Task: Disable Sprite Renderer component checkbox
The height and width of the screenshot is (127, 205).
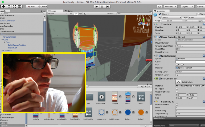Action: pos(160,56)
